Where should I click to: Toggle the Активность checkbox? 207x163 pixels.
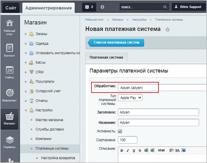(120, 131)
